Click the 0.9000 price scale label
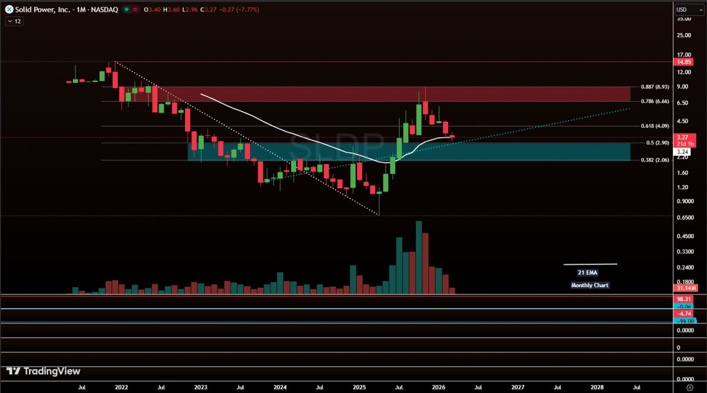Screen dimensions: 707x393 point(686,201)
